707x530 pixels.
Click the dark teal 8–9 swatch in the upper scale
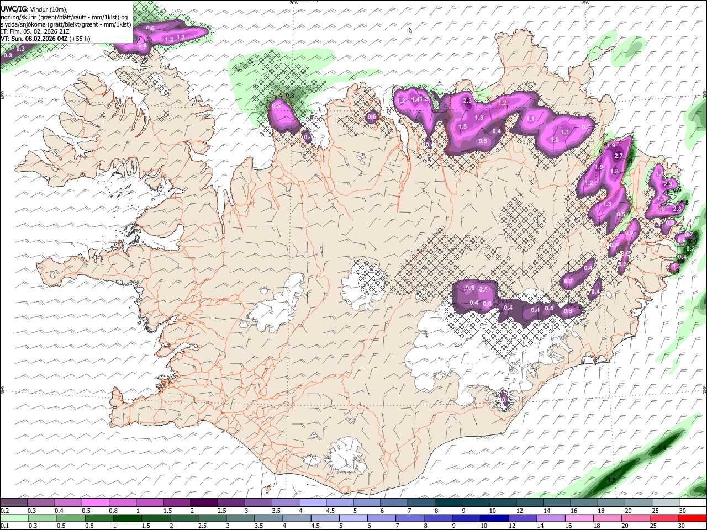coord(448,503)
